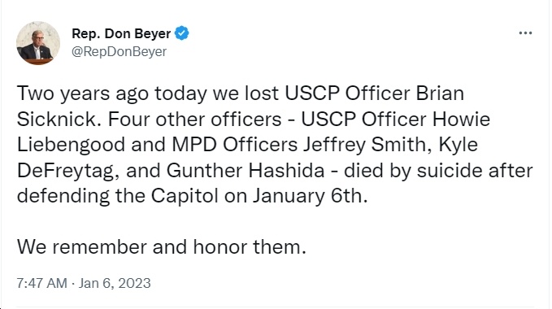Screen dimensions: 552x309
Task: Click the phrase "Four other officers"
Action: 194,119
